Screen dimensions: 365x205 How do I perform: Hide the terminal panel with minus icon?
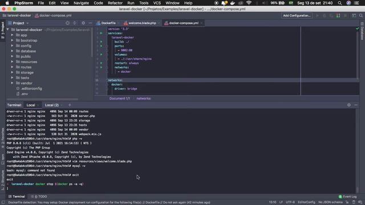point(356,105)
